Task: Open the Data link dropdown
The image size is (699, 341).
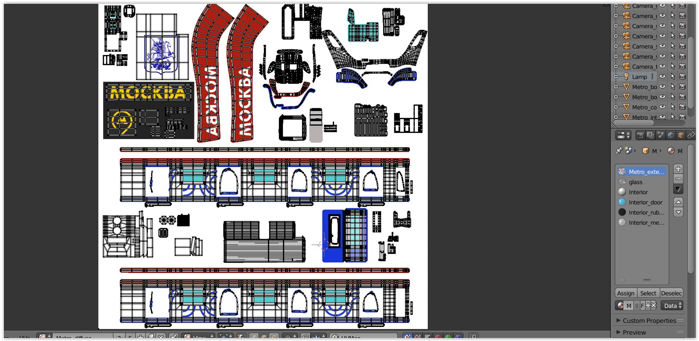Action: pyautogui.click(x=672, y=306)
